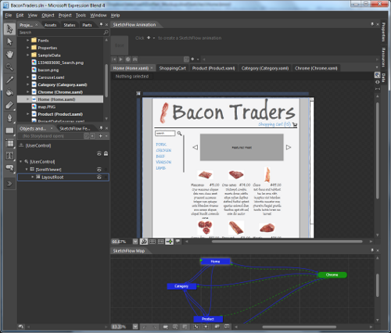Click the Projects panel vertical scrollbar
The width and height of the screenshot is (391, 333).
pyautogui.click(x=106, y=81)
